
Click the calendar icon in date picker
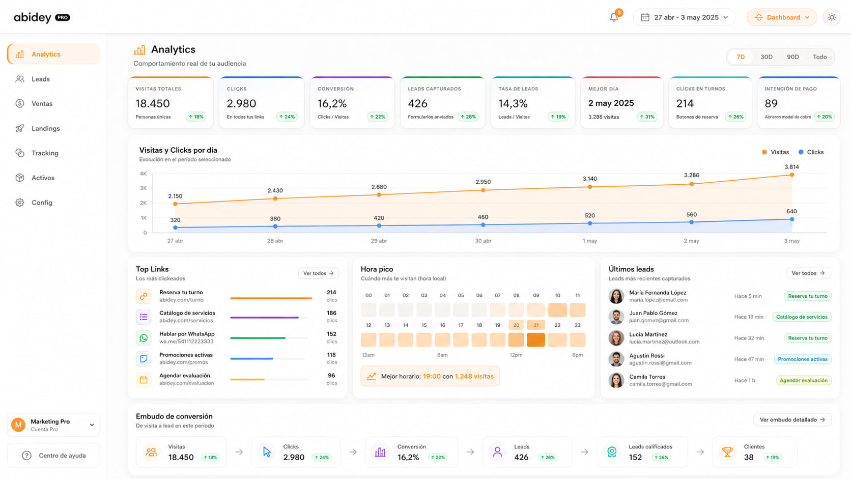coord(645,17)
